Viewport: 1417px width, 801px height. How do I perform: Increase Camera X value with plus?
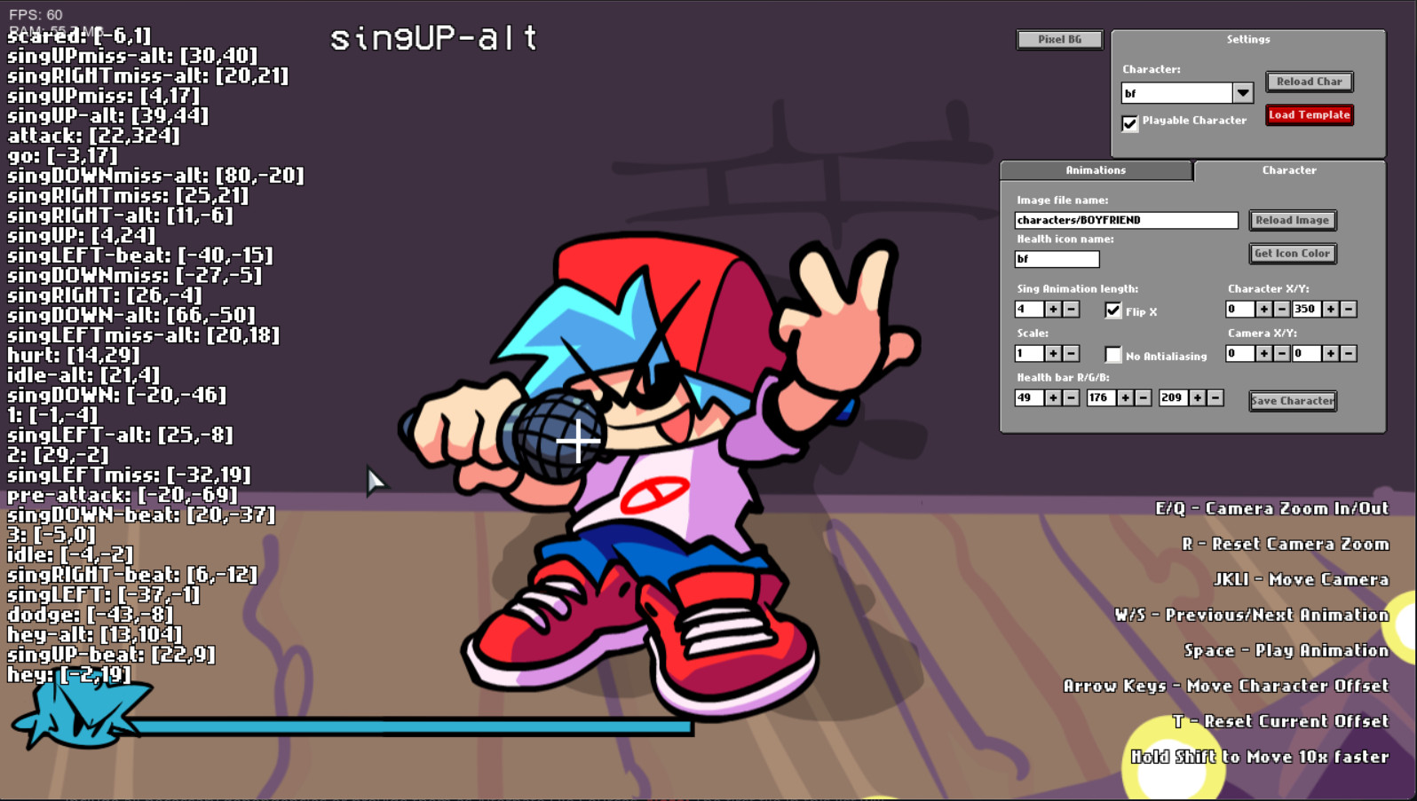tap(1264, 354)
